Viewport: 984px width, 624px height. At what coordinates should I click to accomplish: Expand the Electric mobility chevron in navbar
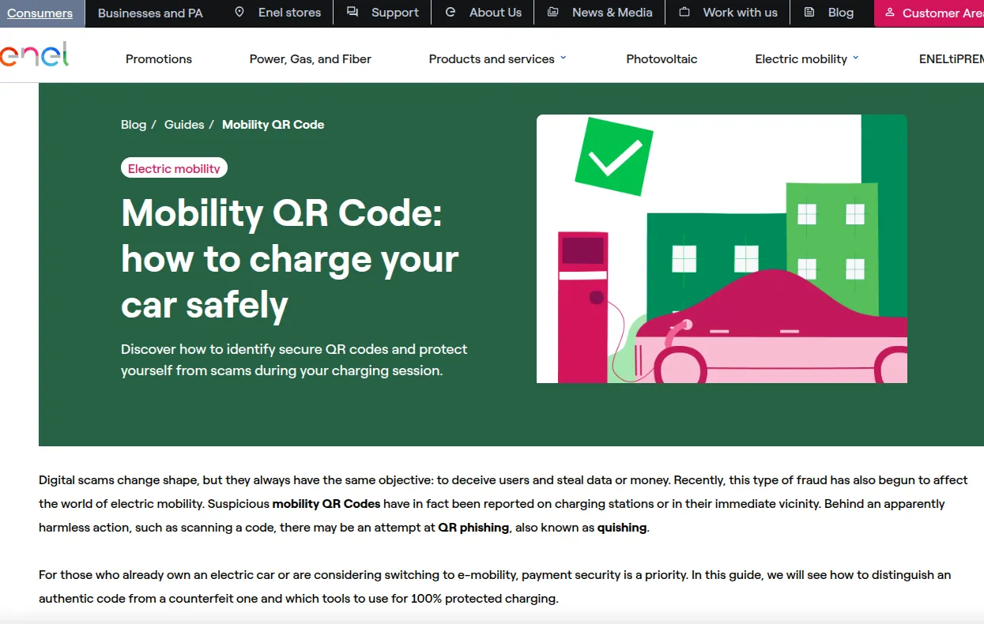(855, 58)
